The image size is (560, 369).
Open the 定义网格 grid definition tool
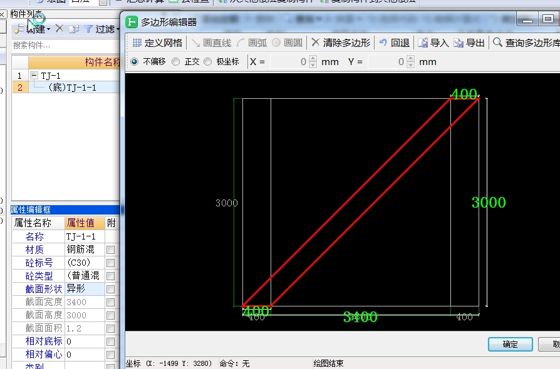tap(157, 43)
